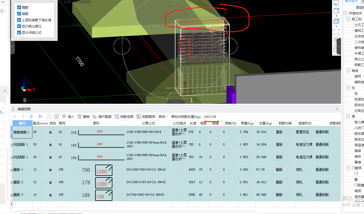Switch the view to 2D mode
The image size is (364, 214).
336,3
